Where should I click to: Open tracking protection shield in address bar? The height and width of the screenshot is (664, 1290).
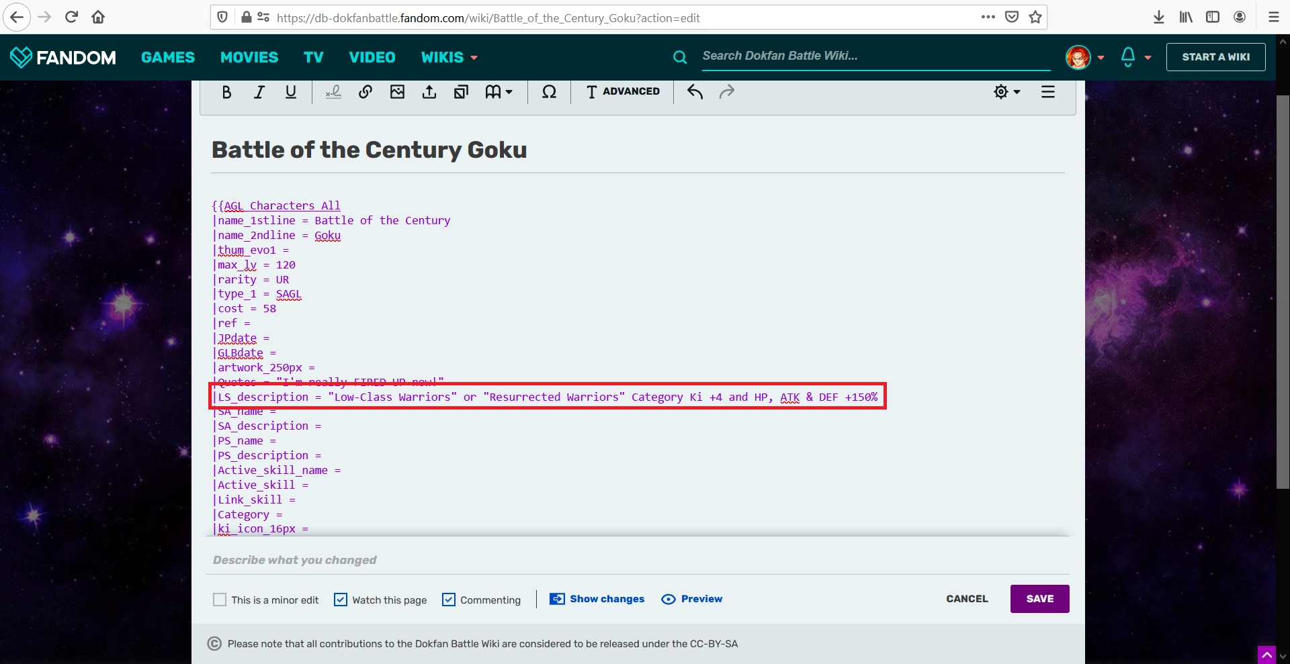[223, 17]
